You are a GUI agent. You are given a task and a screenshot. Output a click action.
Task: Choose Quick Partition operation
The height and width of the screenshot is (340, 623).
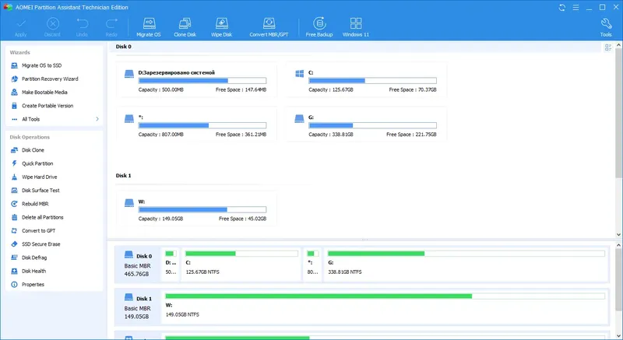click(37, 163)
